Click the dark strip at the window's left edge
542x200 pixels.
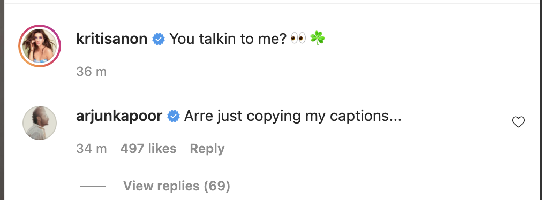tap(2, 100)
